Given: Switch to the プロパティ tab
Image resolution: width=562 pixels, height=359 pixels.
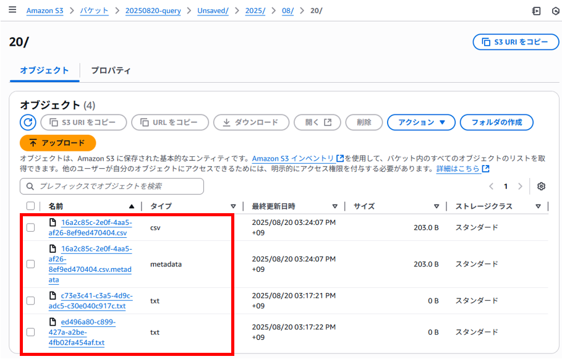Looking at the screenshot, I should coord(111,70).
